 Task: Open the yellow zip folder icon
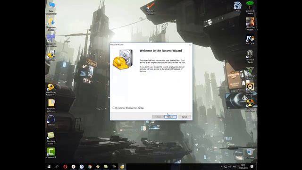click(51, 105)
